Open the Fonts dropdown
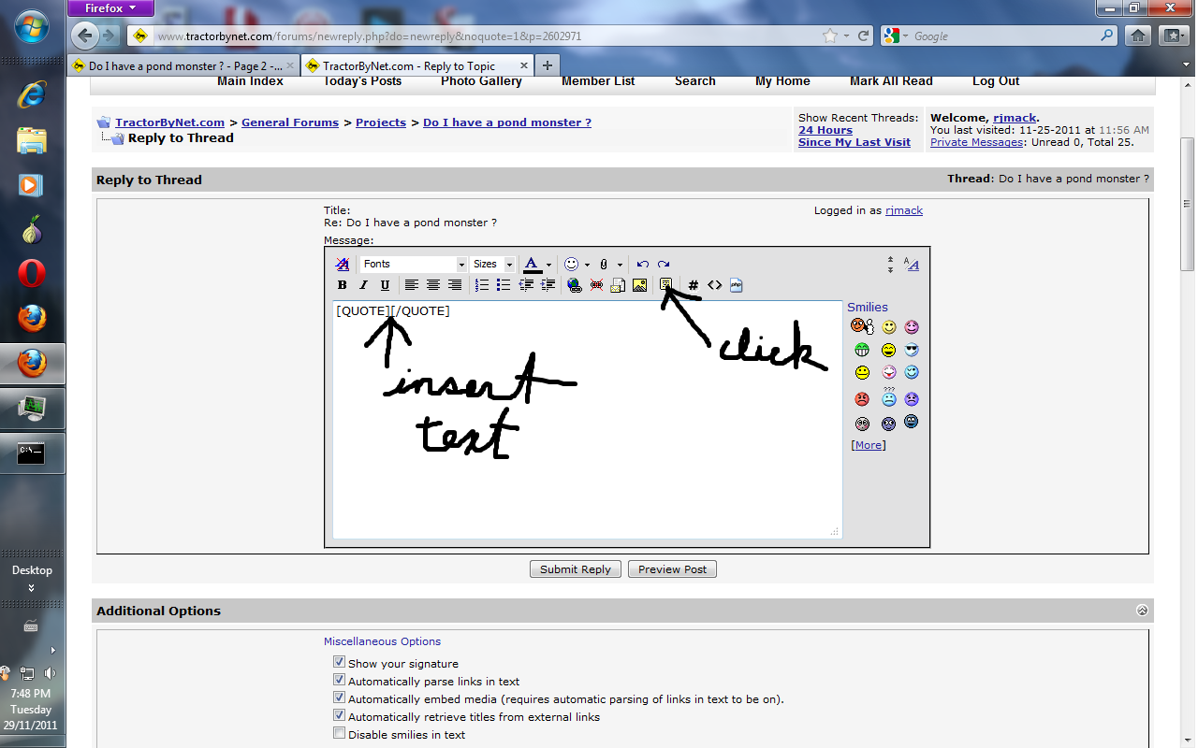The height and width of the screenshot is (748, 1198). [414, 265]
